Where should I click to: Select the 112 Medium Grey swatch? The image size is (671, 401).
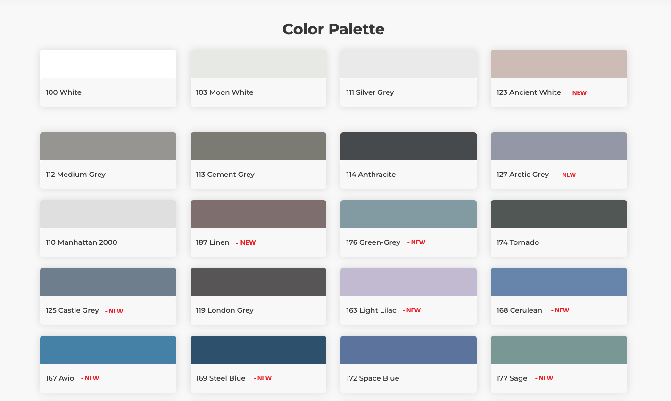pyautogui.click(x=108, y=147)
